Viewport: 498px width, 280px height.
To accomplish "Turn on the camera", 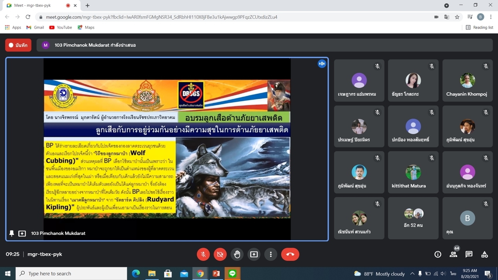I will click(220, 254).
